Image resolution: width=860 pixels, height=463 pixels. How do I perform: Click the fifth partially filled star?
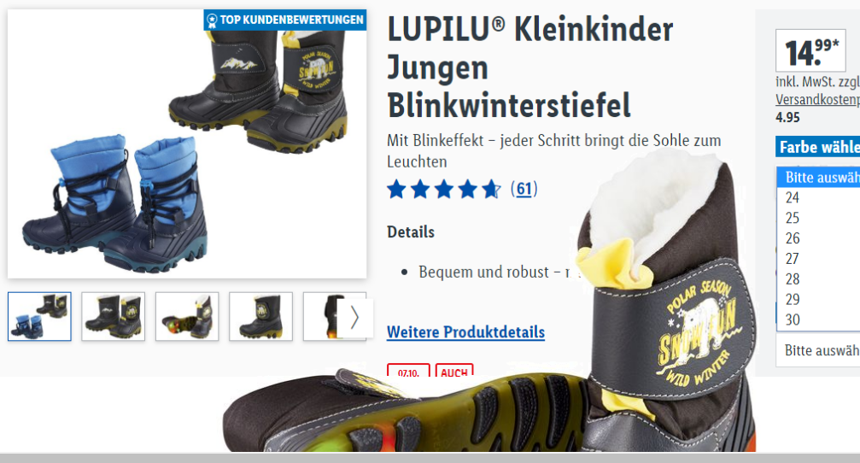click(x=491, y=190)
